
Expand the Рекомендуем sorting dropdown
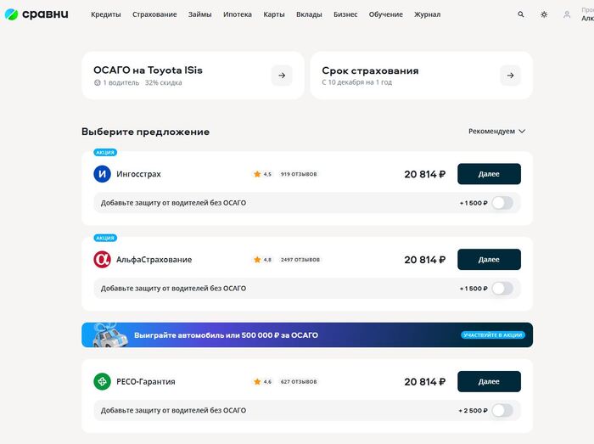click(497, 132)
